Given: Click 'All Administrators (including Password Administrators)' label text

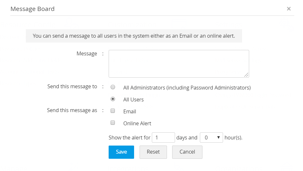Looking at the screenshot, I should click(x=187, y=88).
